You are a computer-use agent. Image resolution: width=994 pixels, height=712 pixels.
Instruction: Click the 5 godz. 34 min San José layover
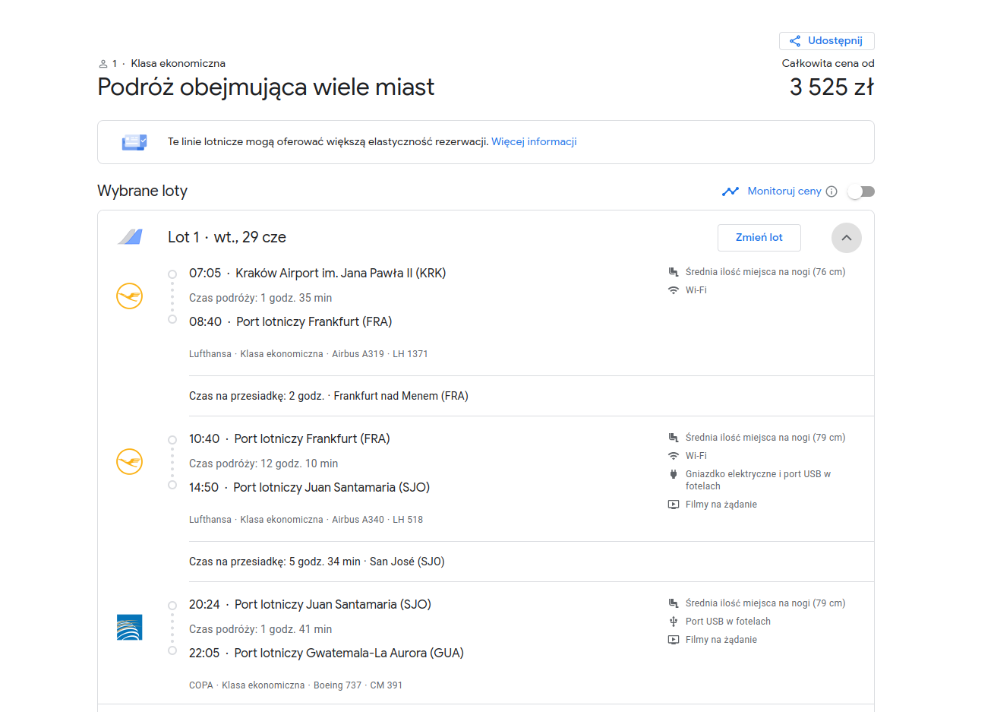point(317,562)
